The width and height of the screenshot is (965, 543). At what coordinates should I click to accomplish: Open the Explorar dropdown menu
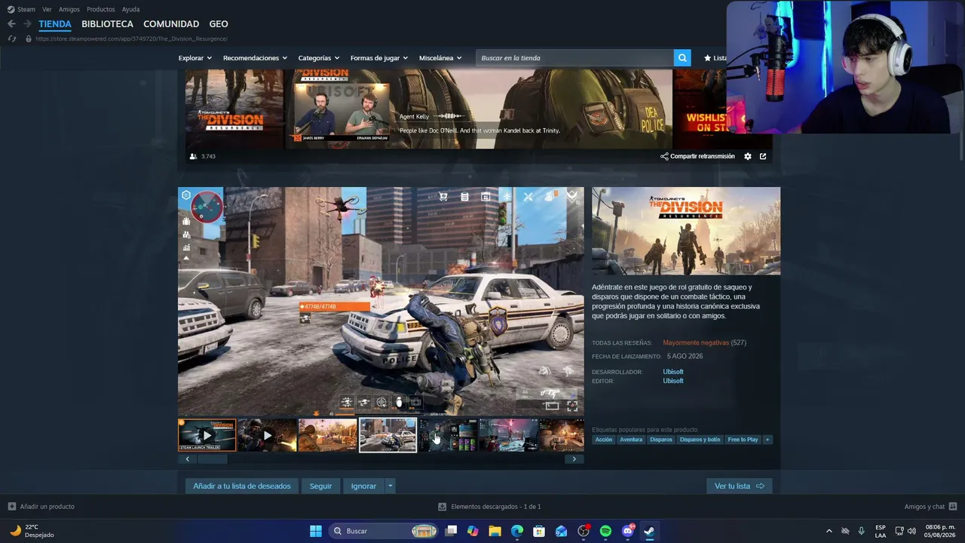click(x=195, y=58)
